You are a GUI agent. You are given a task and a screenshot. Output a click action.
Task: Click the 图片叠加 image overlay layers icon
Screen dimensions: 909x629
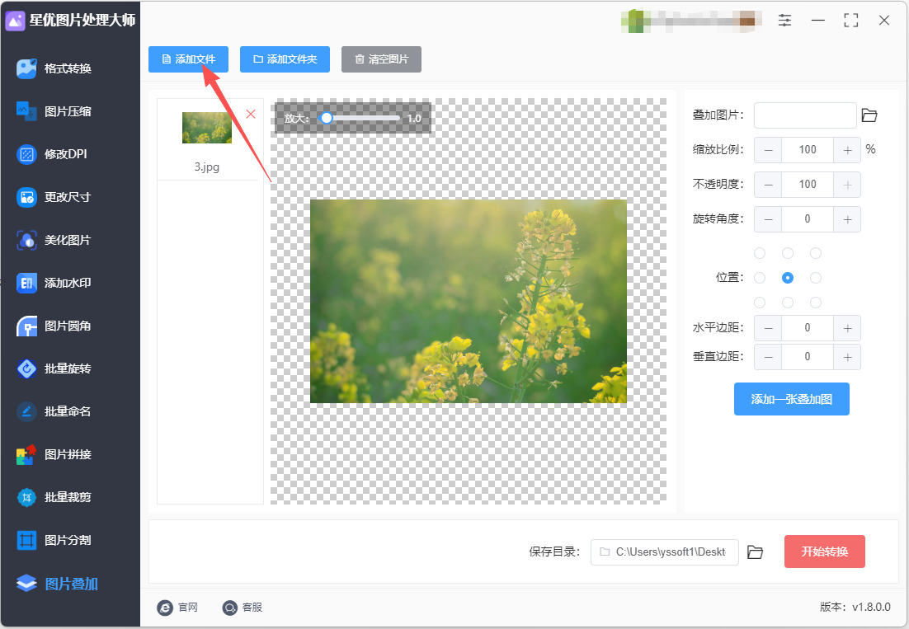pos(26,583)
